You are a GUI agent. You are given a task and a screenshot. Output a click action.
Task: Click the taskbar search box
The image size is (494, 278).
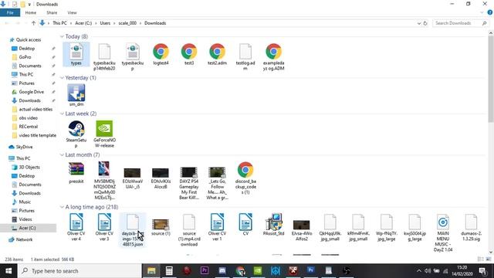[x=80, y=271]
